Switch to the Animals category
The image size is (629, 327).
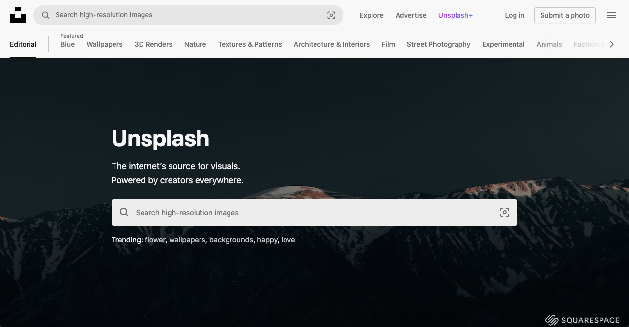click(x=549, y=44)
